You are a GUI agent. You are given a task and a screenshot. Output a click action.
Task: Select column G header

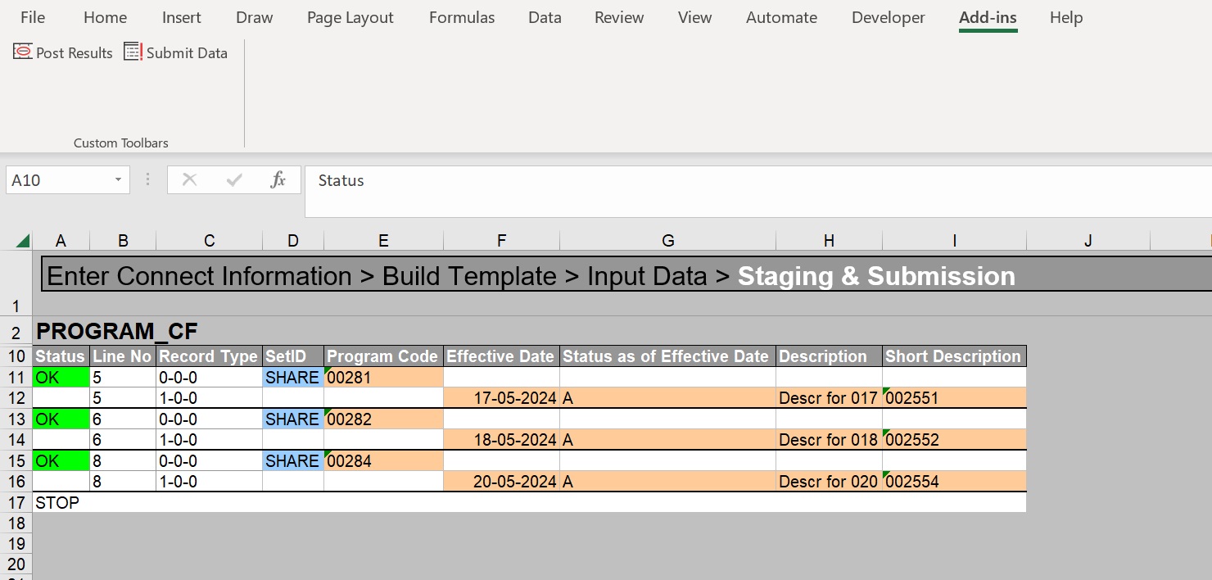click(x=667, y=241)
